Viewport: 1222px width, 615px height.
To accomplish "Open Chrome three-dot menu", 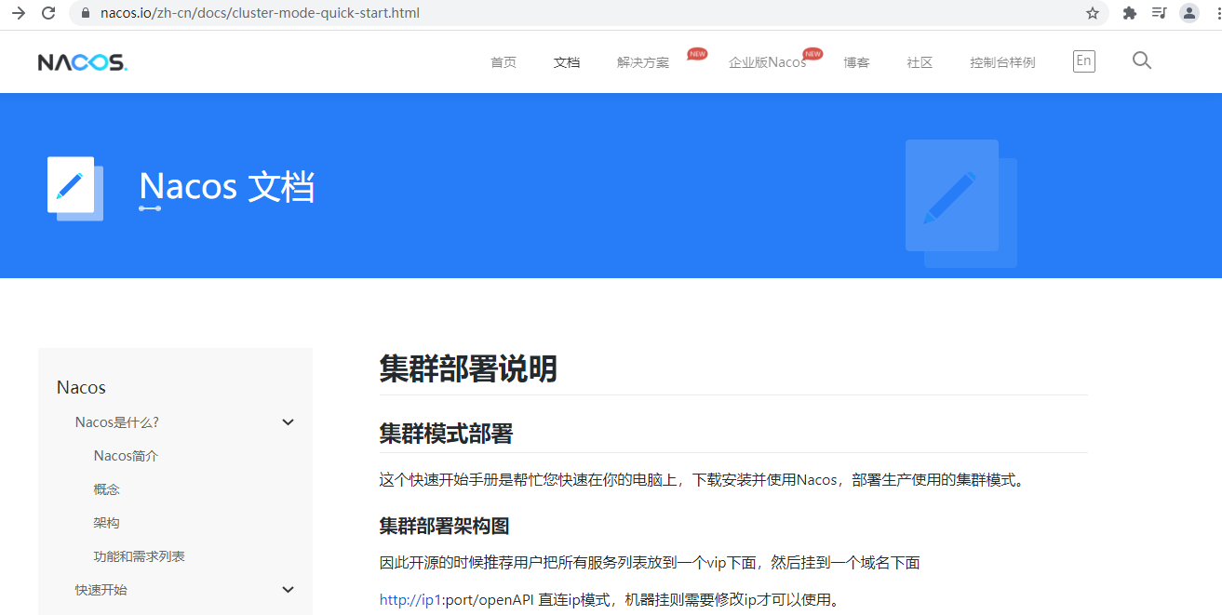I will click(1217, 13).
